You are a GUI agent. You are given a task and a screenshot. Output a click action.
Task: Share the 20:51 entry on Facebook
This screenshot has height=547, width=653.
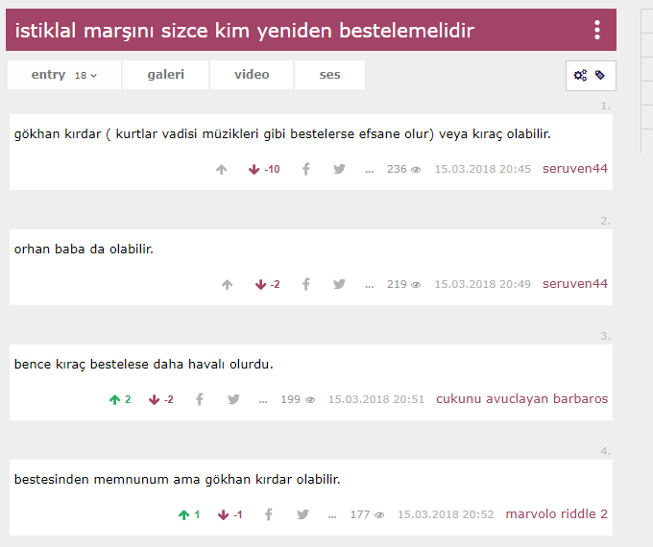point(200,399)
